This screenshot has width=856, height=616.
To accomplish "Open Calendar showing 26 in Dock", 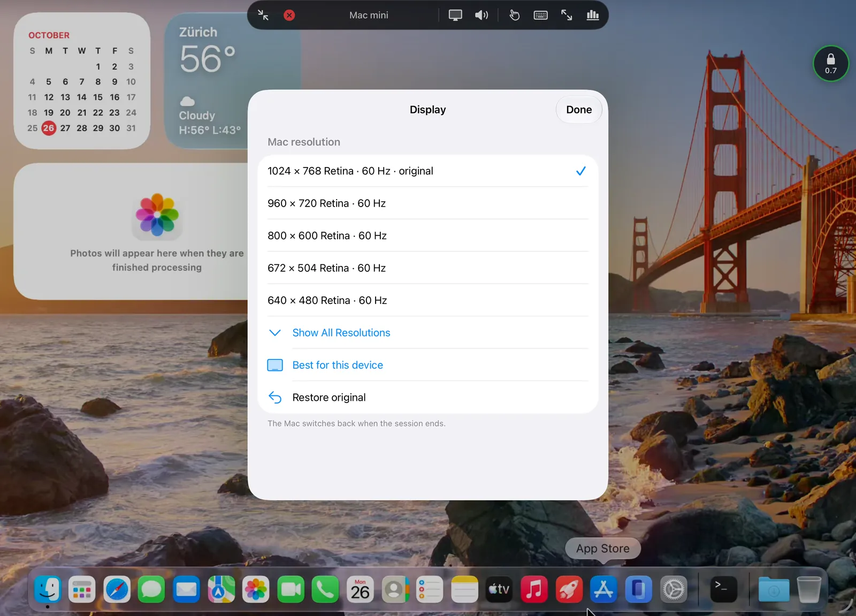I will coord(360,589).
